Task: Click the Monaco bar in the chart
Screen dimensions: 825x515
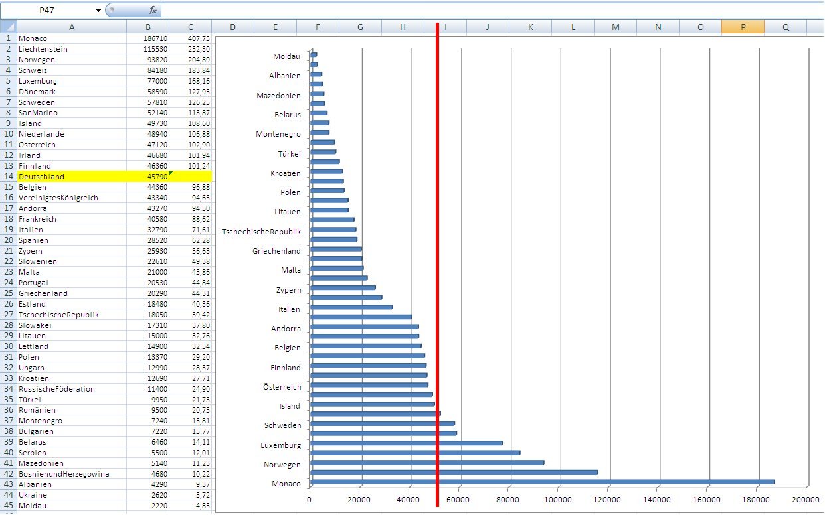Action: 541,482
